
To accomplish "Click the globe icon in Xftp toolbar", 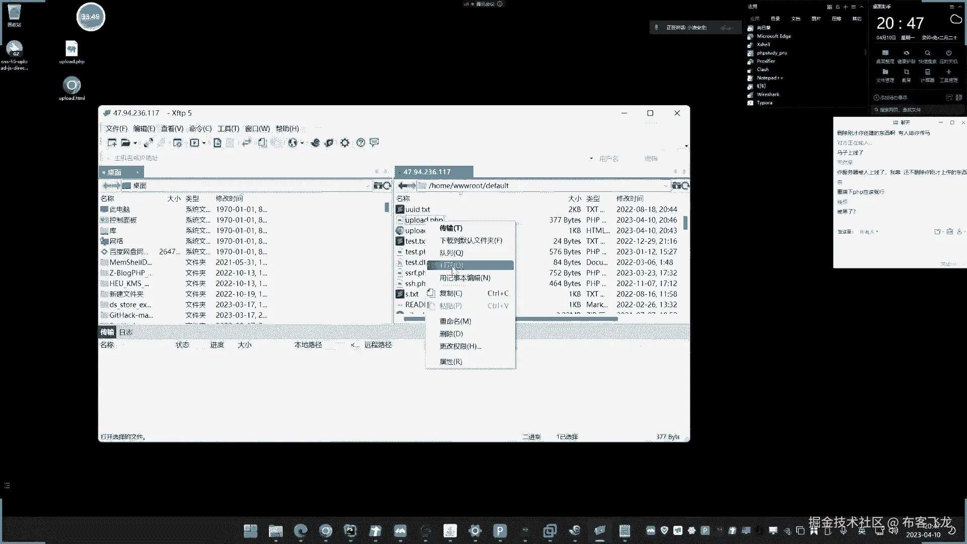I will (x=293, y=143).
